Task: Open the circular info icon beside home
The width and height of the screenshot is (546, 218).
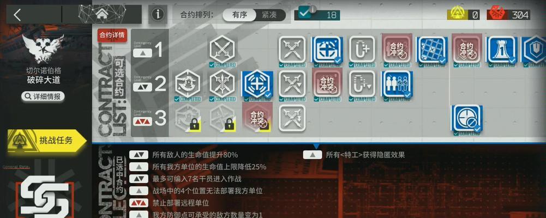Action: coord(158,15)
